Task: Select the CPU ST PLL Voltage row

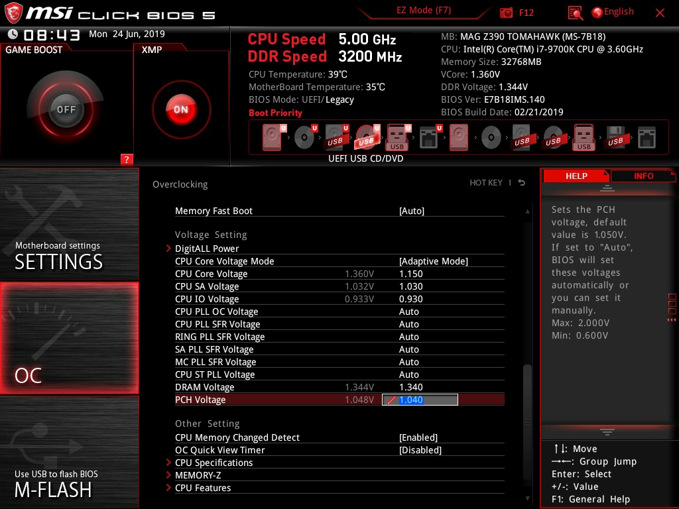Action: [339, 374]
